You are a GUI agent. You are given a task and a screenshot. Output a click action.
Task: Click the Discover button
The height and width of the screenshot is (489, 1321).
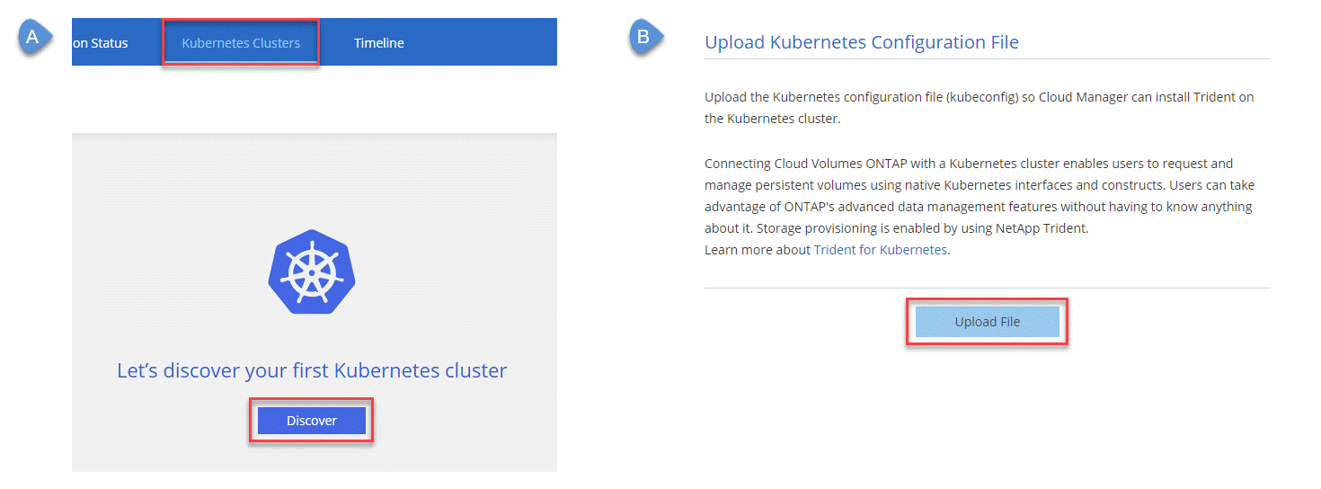pos(311,421)
